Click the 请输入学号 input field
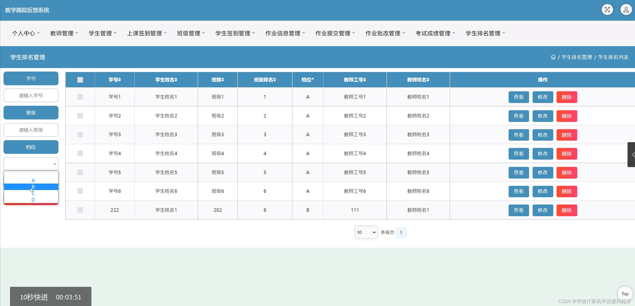 31,96
